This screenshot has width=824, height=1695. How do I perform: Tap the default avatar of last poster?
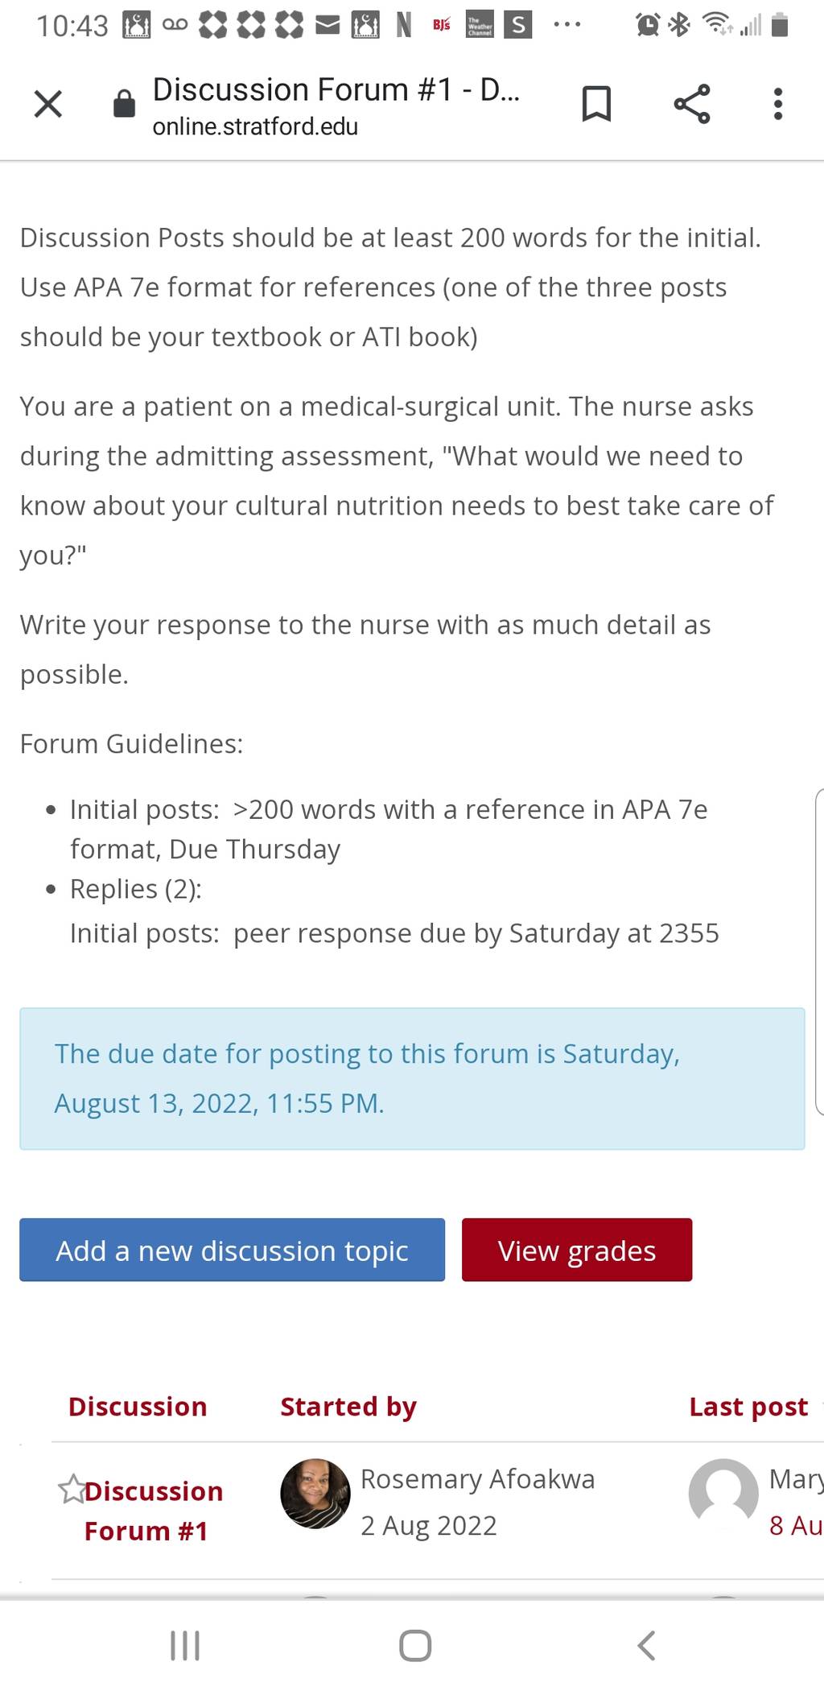pyautogui.click(x=723, y=1493)
